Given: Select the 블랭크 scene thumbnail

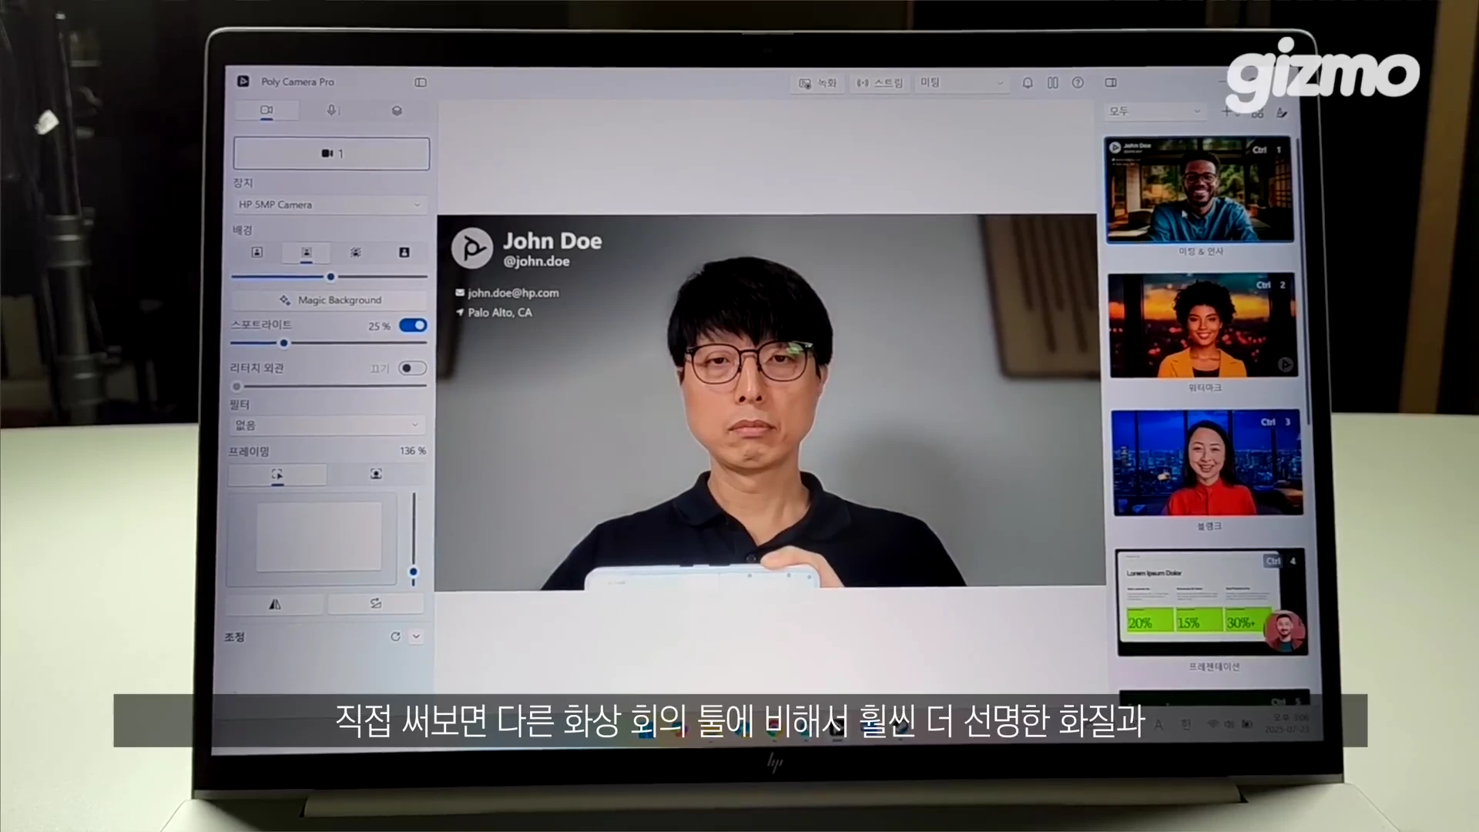Looking at the screenshot, I should 1207,462.
